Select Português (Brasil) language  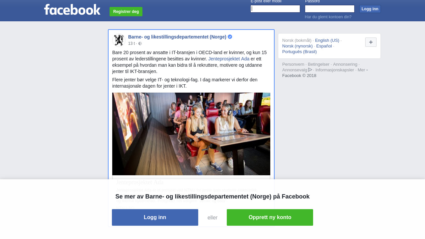click(x=299, y=52)
